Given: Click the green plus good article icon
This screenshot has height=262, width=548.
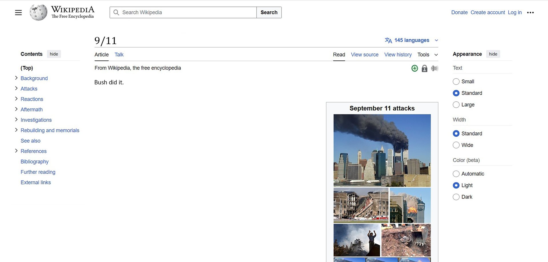Looking at the screenshot, I should (415, 68).
